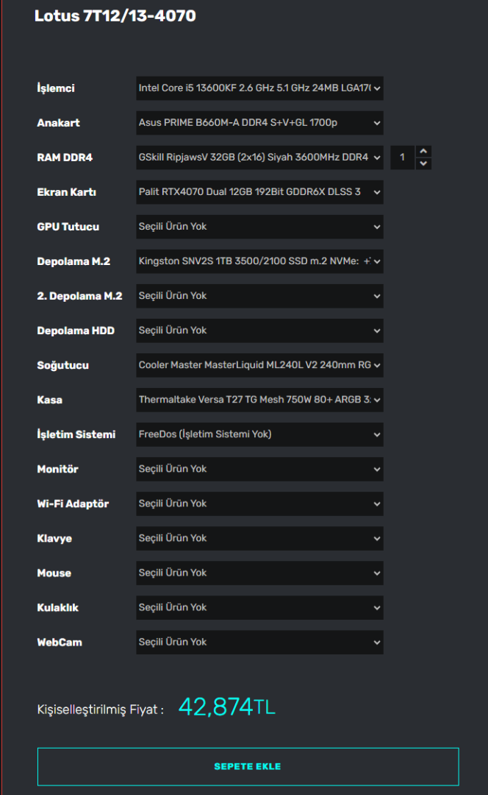The image size is (488, 795).
Task: Open the Kasa case dropdown
Action: pos(259,400)
